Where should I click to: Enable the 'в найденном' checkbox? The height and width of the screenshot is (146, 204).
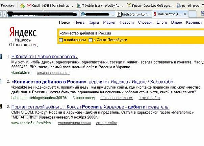coord(61,40)
